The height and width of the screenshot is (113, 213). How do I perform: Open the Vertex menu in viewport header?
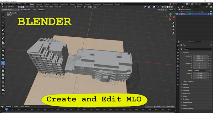[46, 7]
